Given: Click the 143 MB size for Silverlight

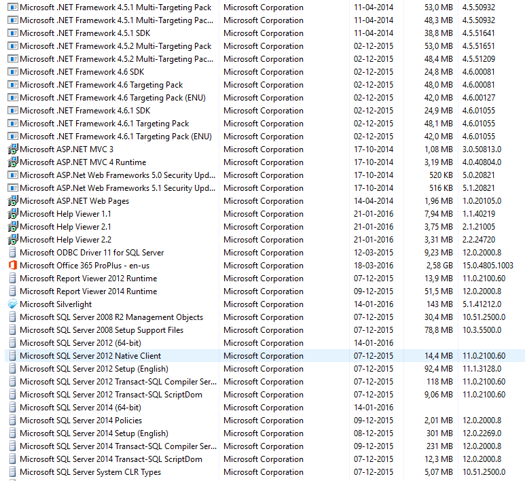Looking at the screenshot, I should [439, 304].
